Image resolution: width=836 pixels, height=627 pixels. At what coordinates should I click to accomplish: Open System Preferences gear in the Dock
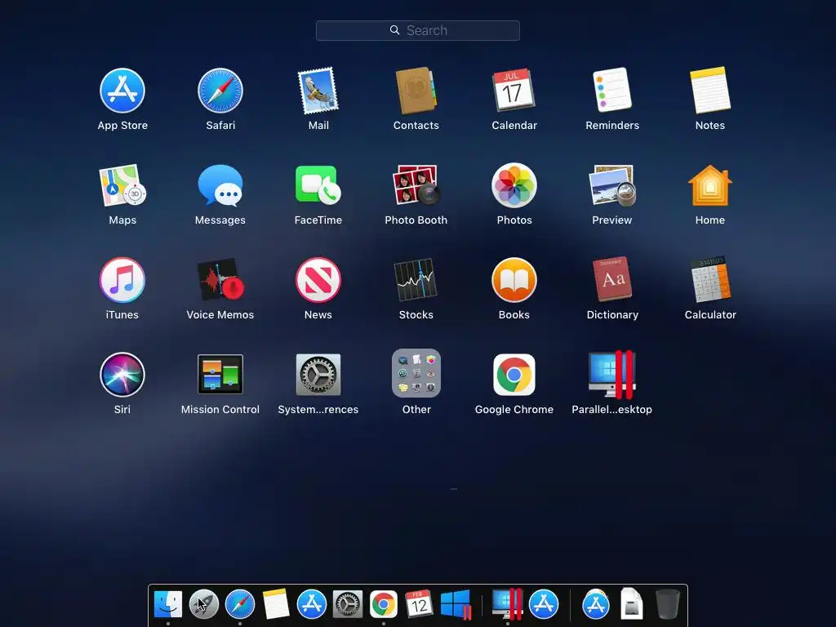(348, 605)
